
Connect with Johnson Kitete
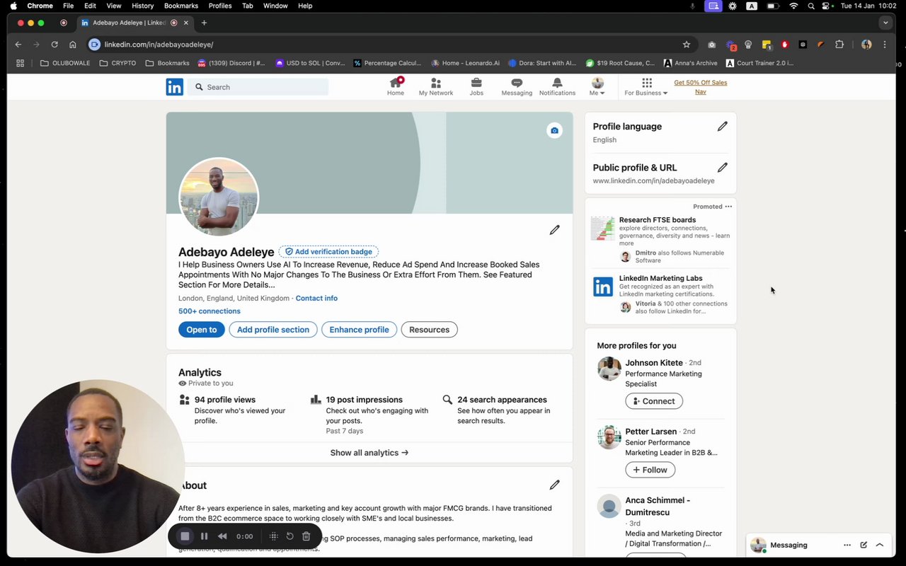point(654,401)
